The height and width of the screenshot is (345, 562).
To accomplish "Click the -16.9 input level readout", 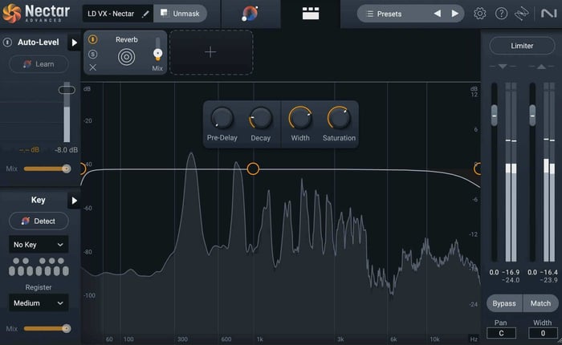I will coord(510,272).
